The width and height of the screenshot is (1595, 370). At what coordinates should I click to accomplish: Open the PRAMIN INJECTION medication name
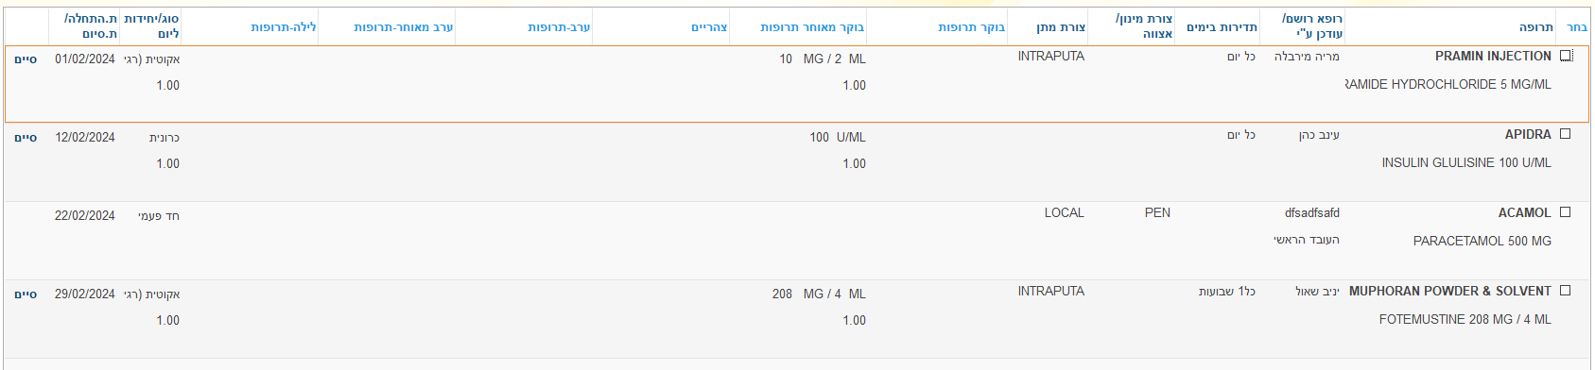[x=1493, y=57]
